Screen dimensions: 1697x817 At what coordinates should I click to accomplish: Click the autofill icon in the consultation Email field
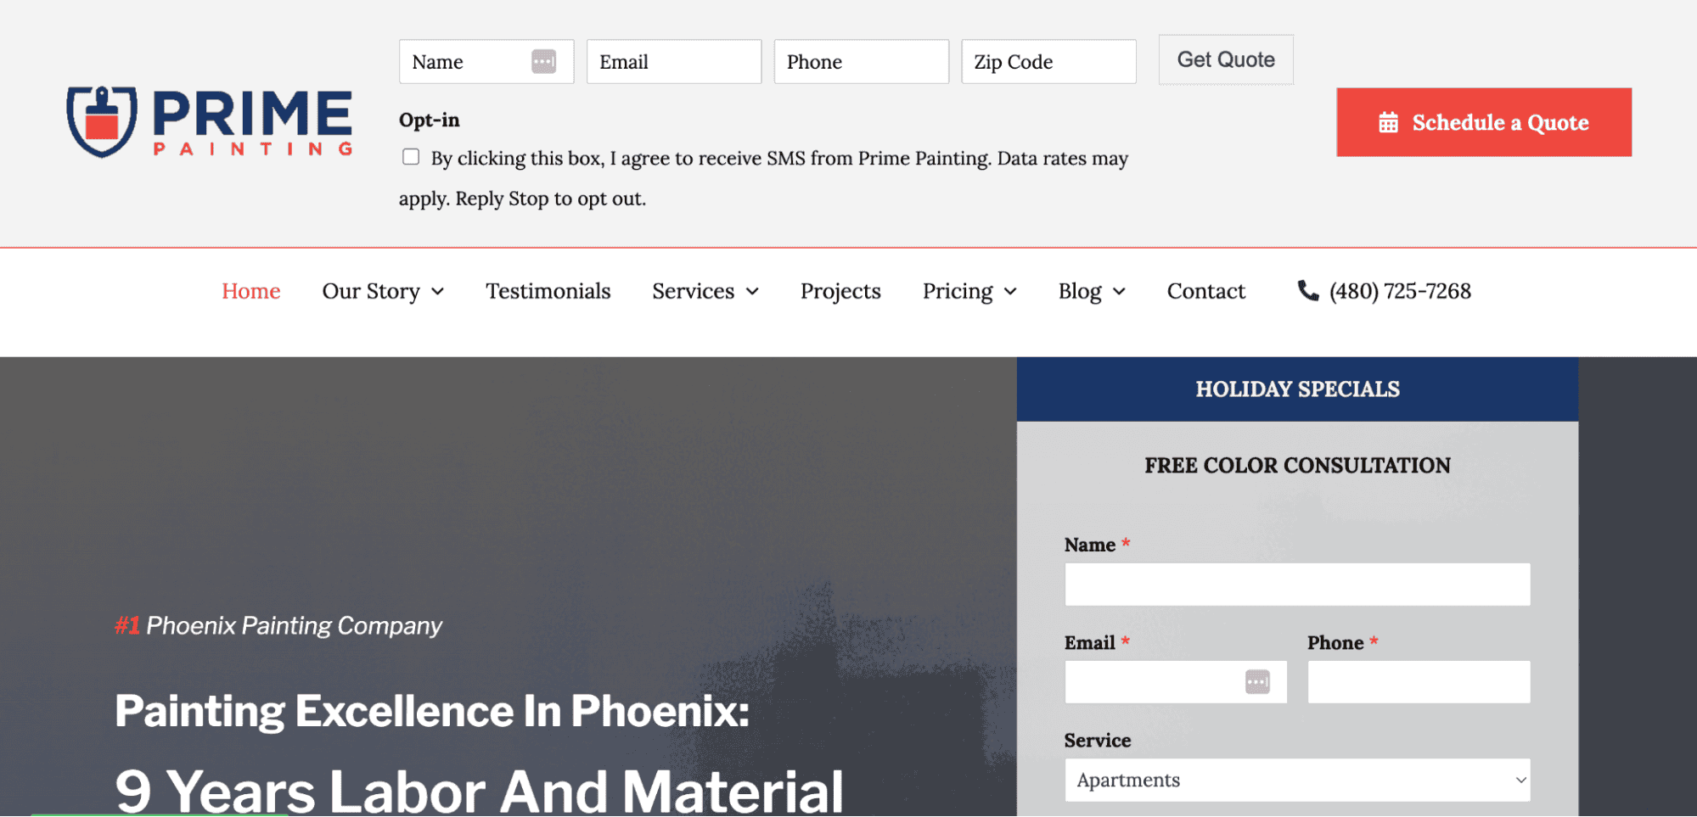point(1256,681)
